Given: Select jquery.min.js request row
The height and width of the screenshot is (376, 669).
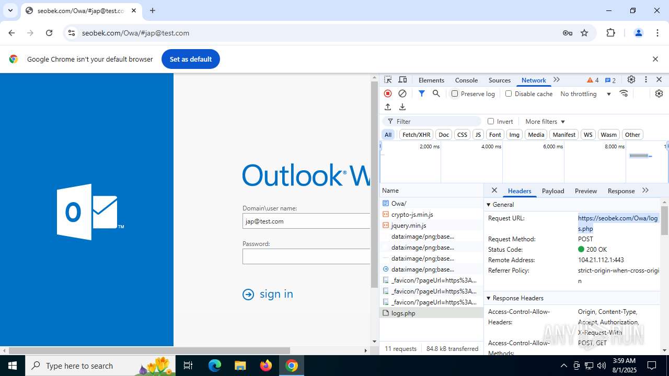Looking at the screenshot, I should [x=432, y=226].
